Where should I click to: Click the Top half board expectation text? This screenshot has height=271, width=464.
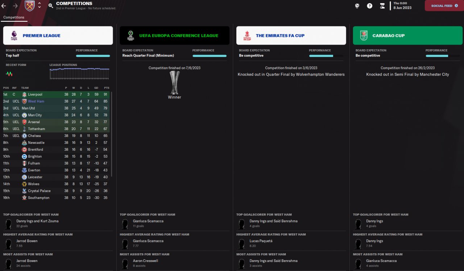(13, 56)
